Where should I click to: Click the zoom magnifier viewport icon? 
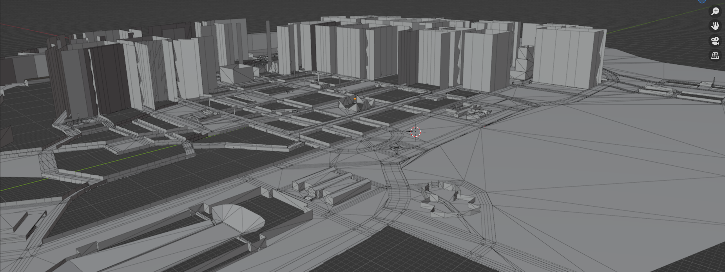(x=715, y=11)
